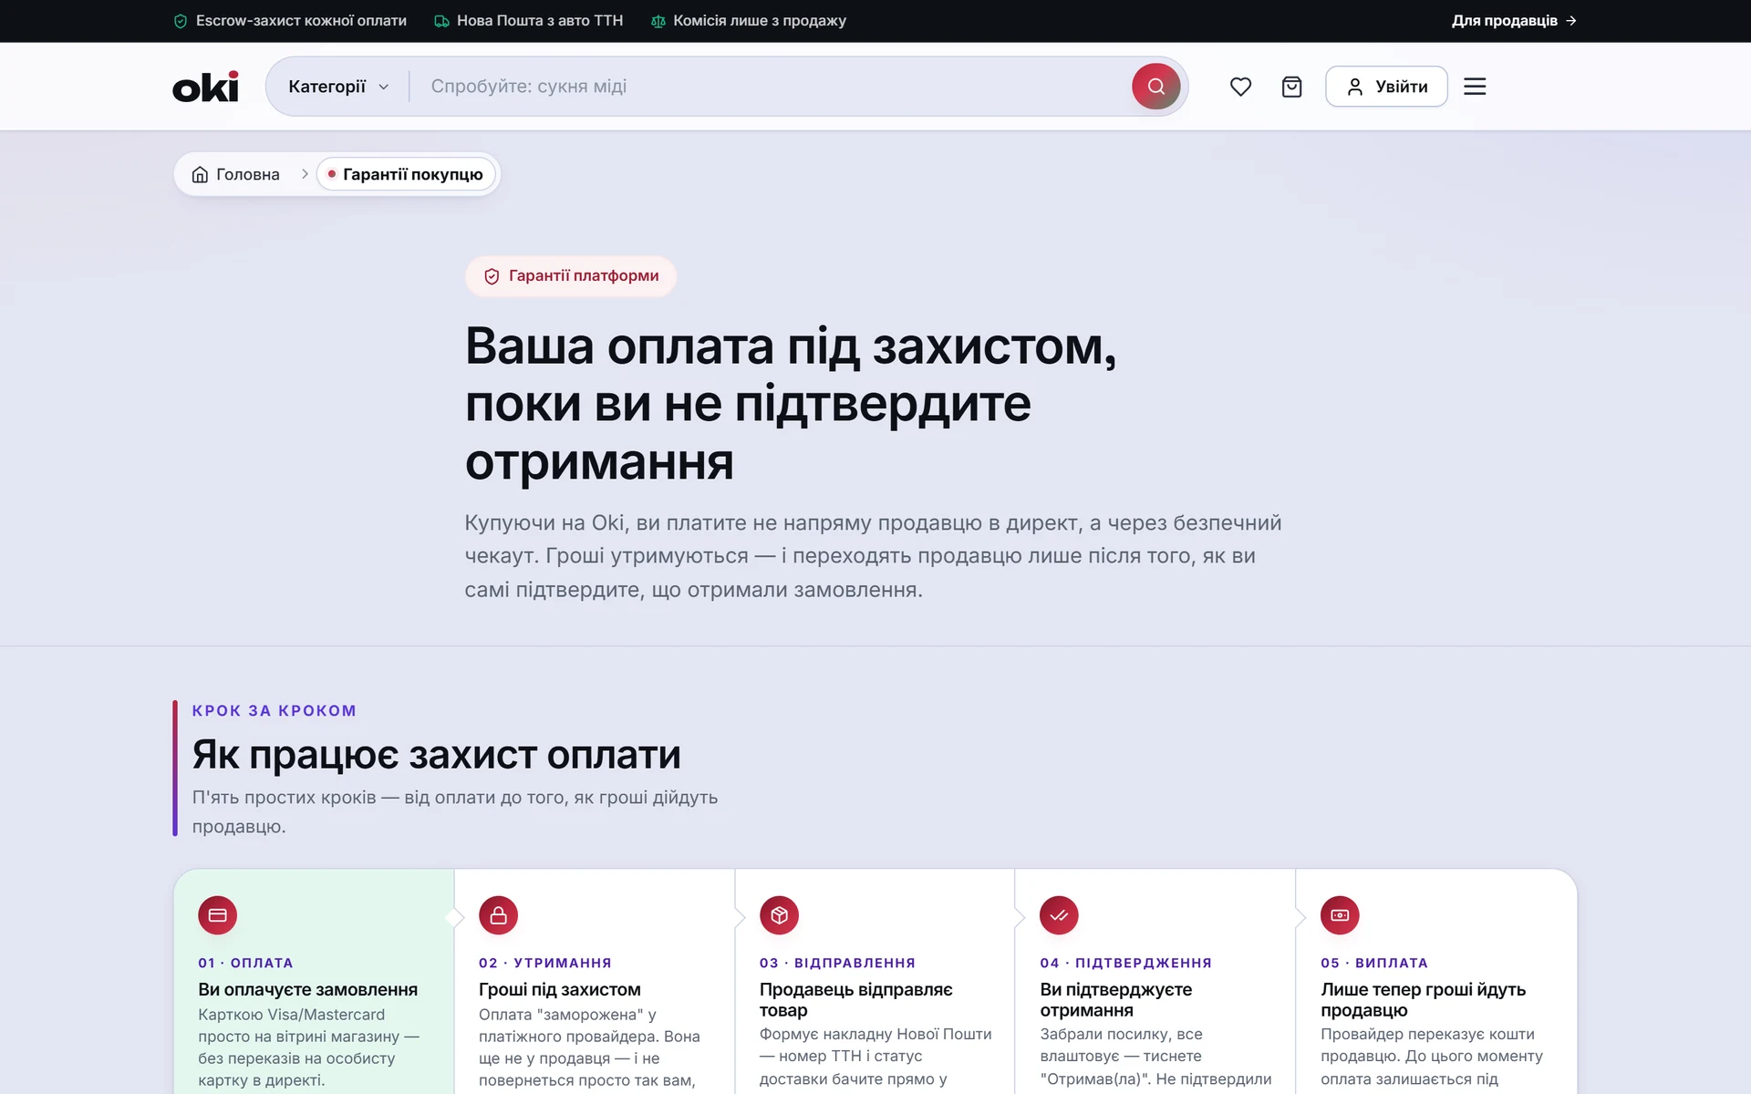Viewport: 1751px width, 1094px height.
Task: Select step title Ви підтверджуєте отримання
Action: (1116, 1000)
